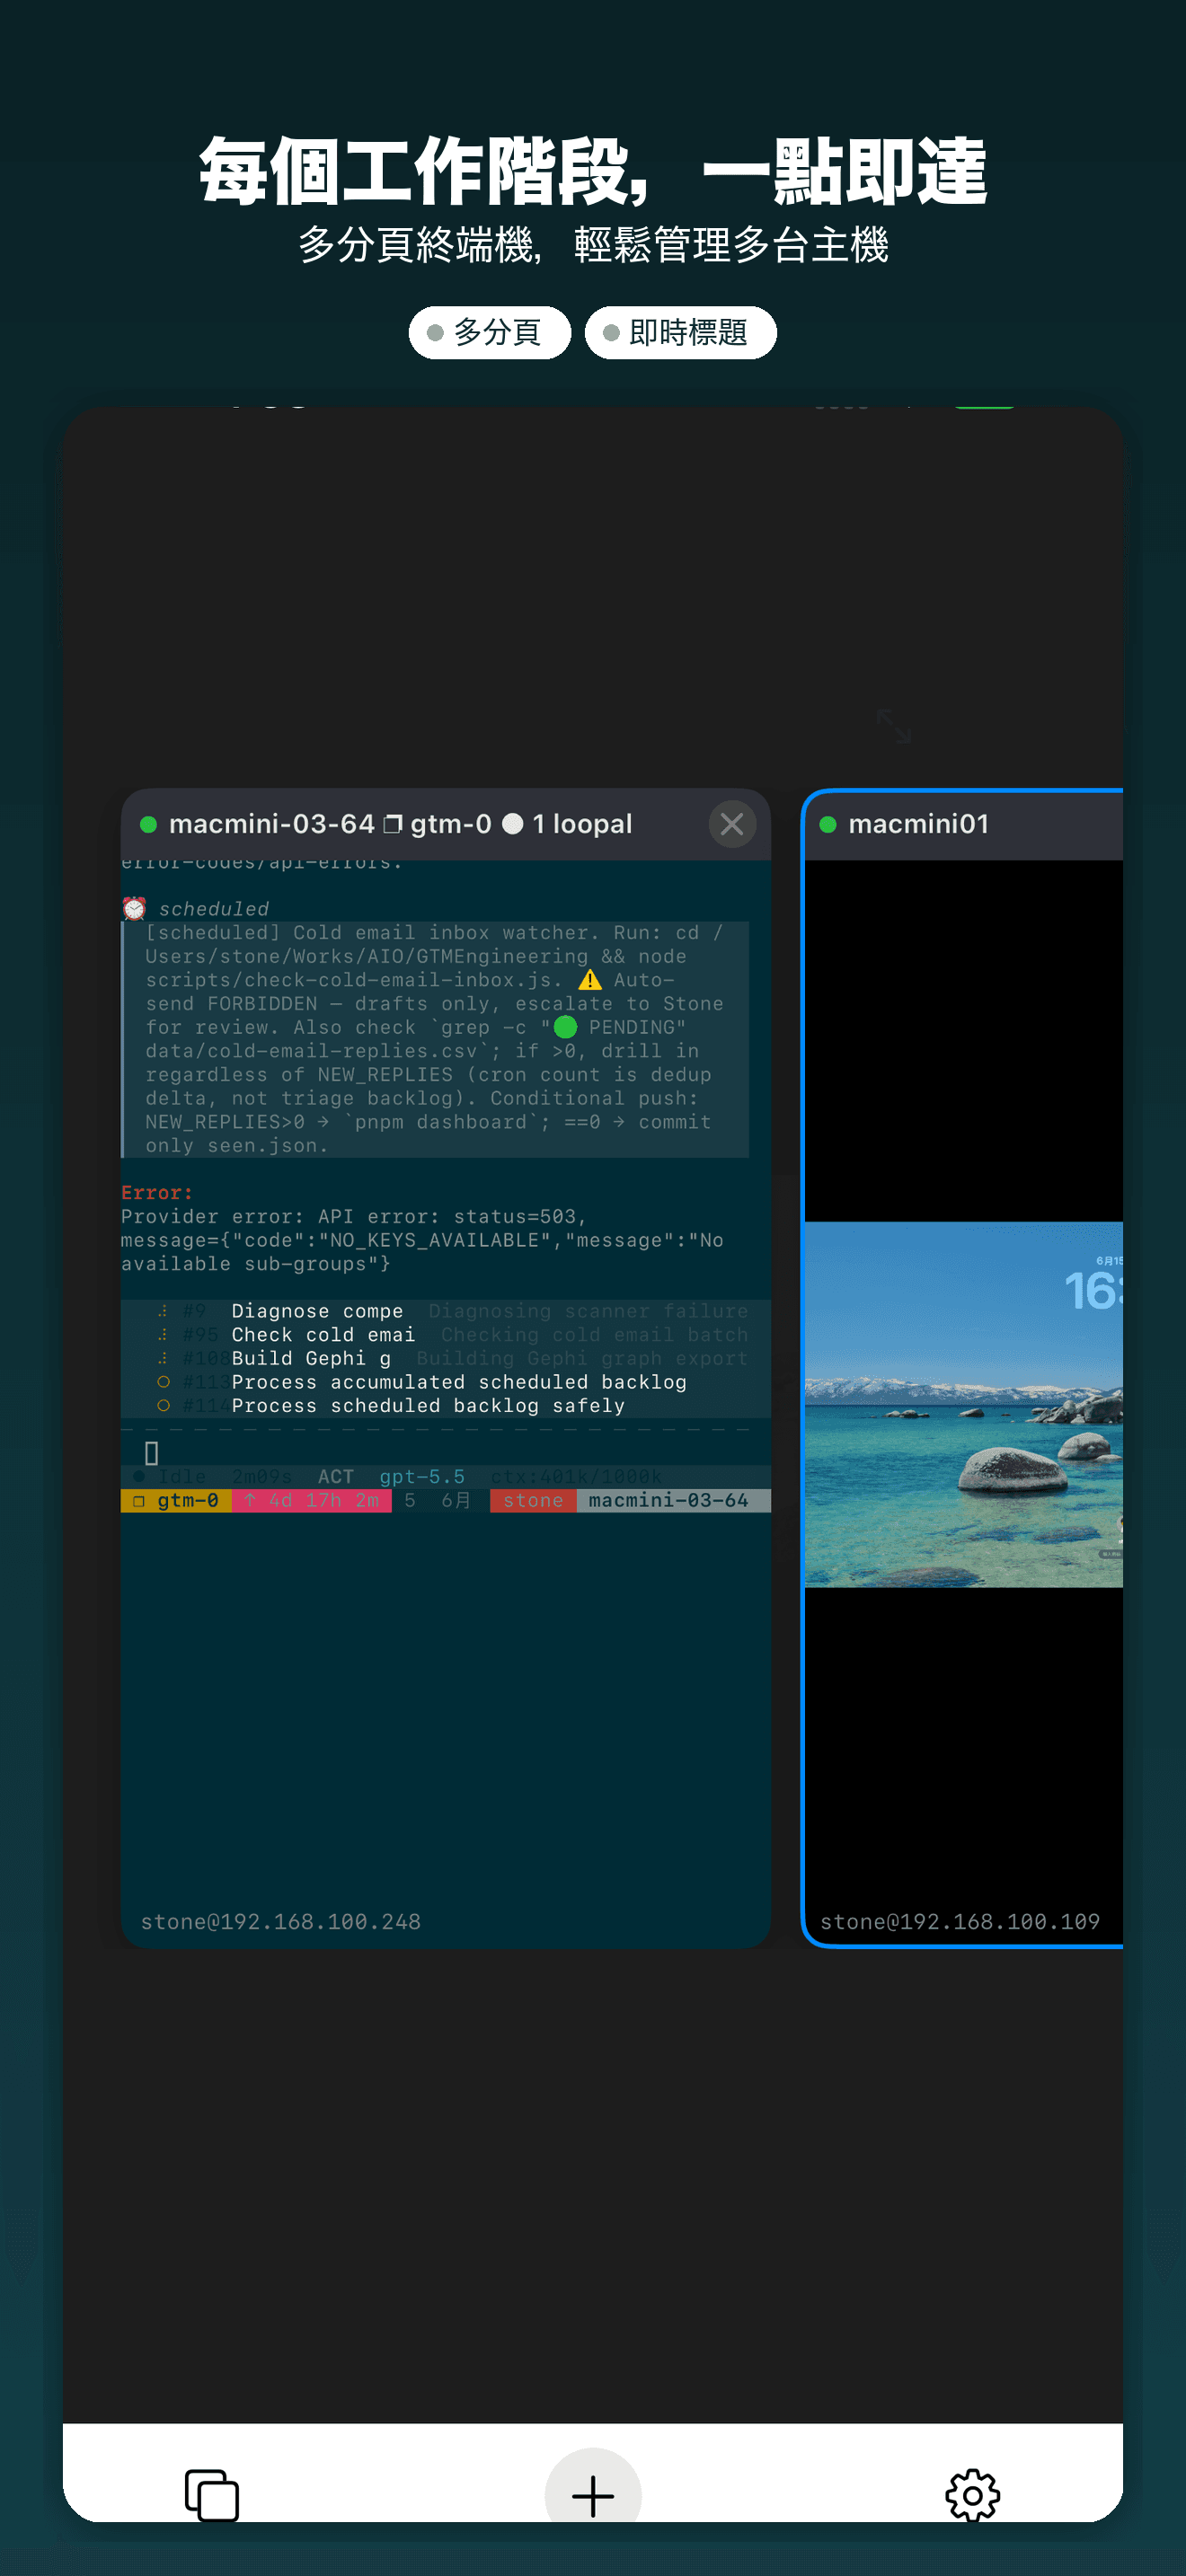Click the 'Error:' red label
1186x2576 pixels.
[157, 1192]
